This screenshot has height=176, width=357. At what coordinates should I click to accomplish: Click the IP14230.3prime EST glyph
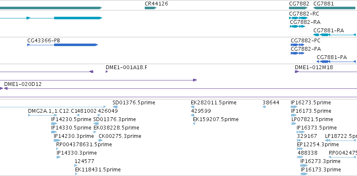point(57,140)
